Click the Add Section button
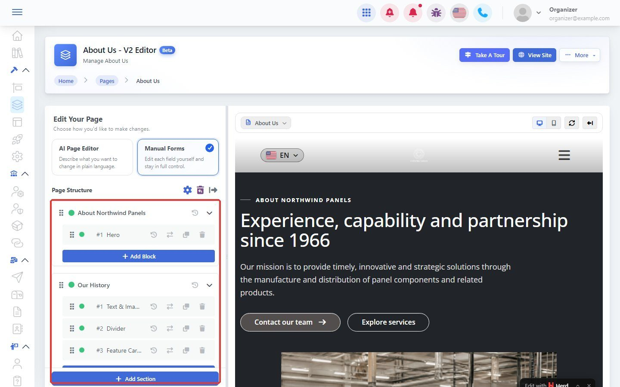 [x=135, y=379]
